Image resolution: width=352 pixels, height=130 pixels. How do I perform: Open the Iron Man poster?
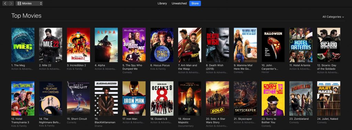pyautogui.click(x=134, y=99)
